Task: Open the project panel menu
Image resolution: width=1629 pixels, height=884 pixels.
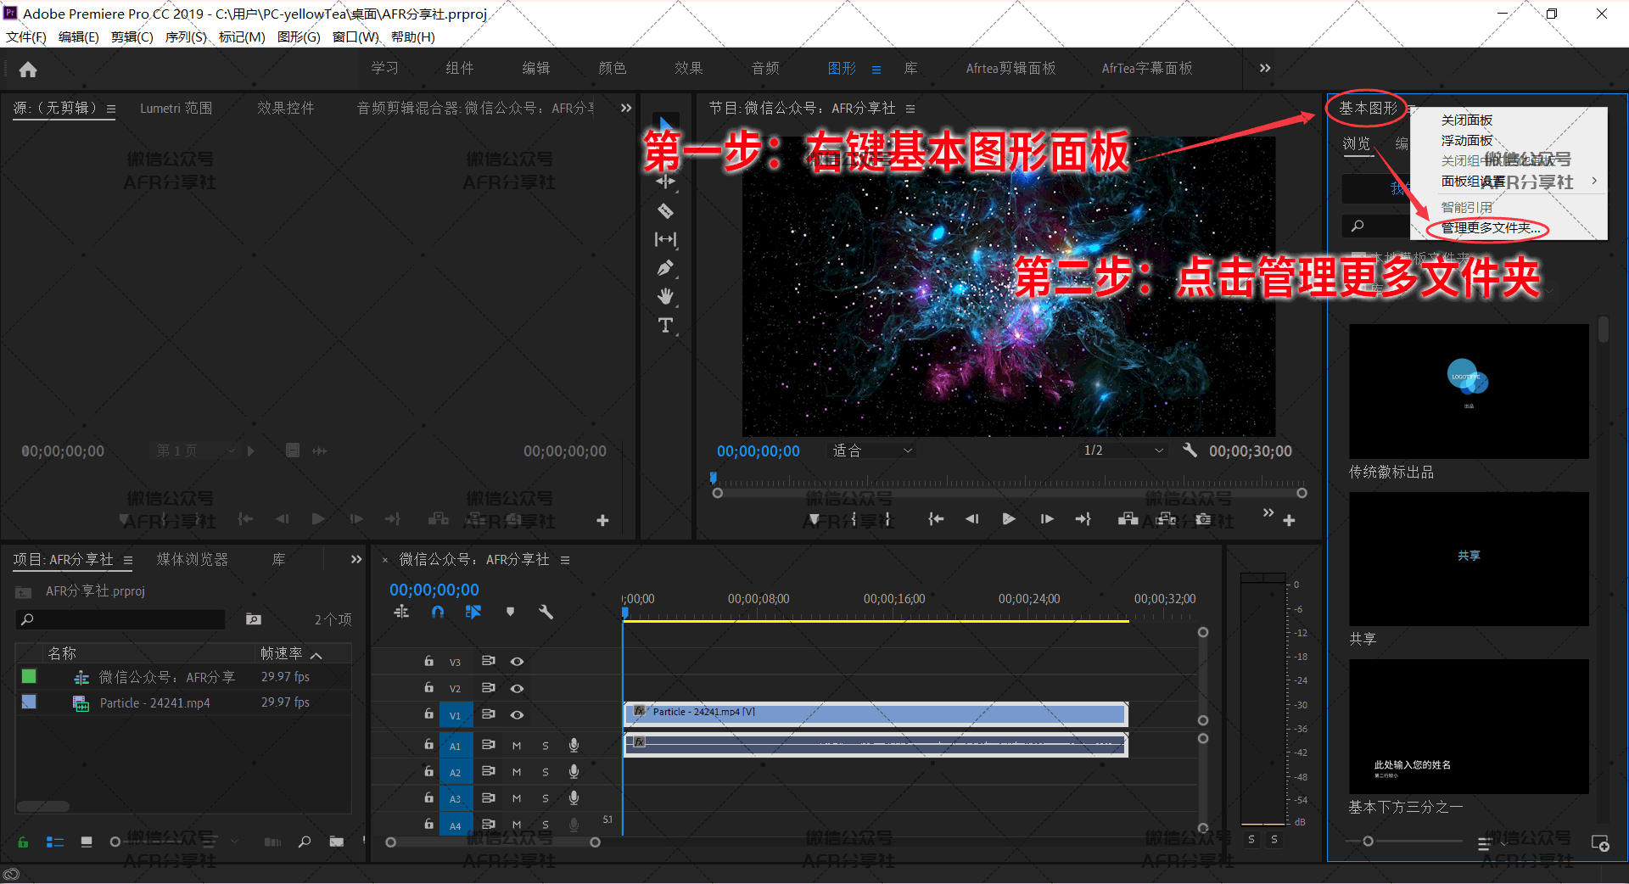Action: (128, 560)
